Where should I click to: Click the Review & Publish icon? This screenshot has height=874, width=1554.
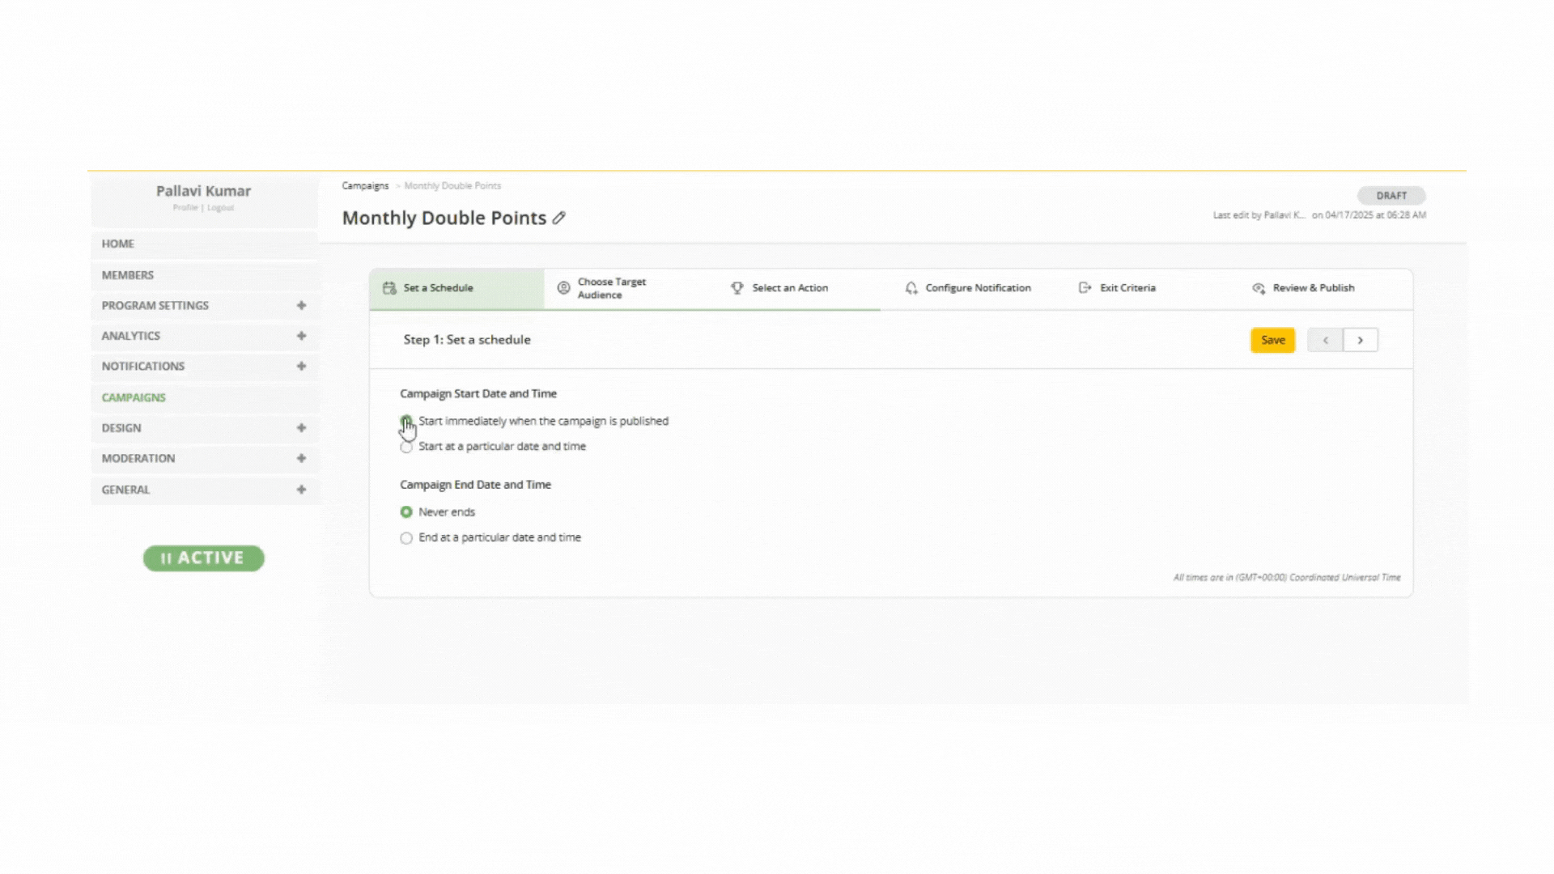1259,288
